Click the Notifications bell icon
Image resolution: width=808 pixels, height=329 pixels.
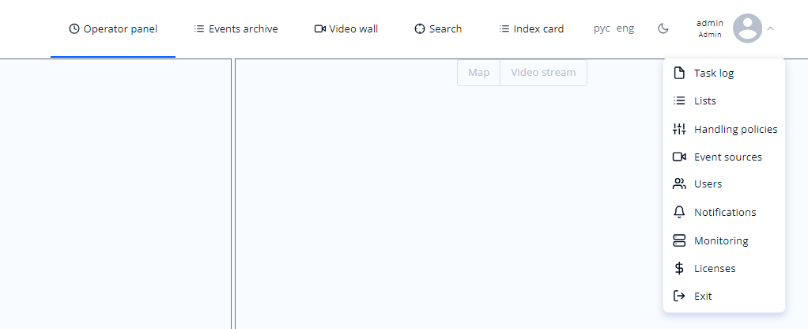click(x=679, y=212)
